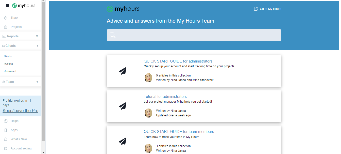Open Track in the sidebar
This screenshot has height=154, width=341.
click(14, 18)
